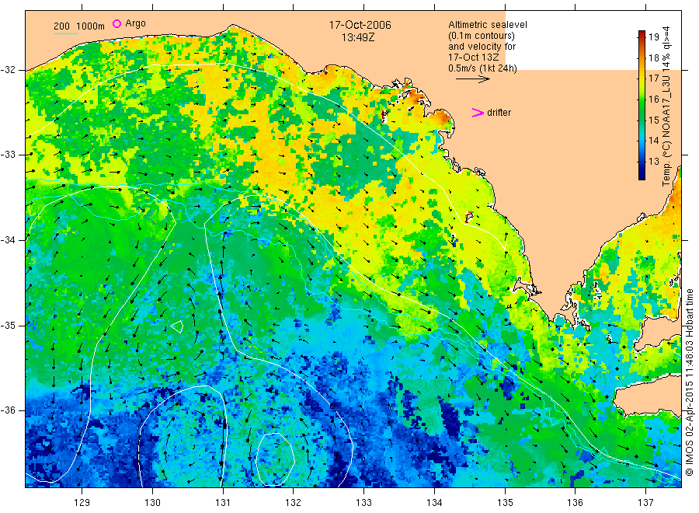The image size is (699, 513).
Task: Click the 'drifter' legend text
Action: [x=499, y=113]
